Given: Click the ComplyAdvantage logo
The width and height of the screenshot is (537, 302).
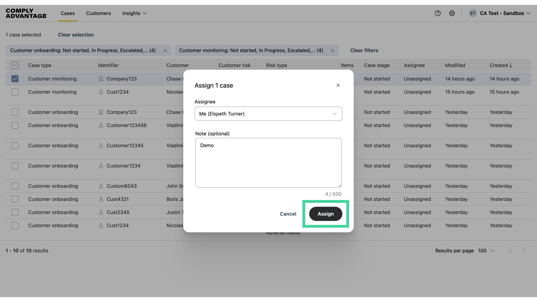Looking at the screenshot, I should coord(26,13).
